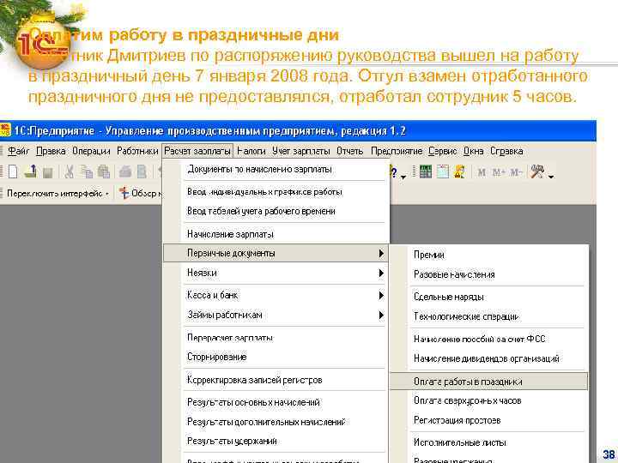Open the Отчеты menu
The height and width of the screenshot is (463, 618).
[349, 151]
